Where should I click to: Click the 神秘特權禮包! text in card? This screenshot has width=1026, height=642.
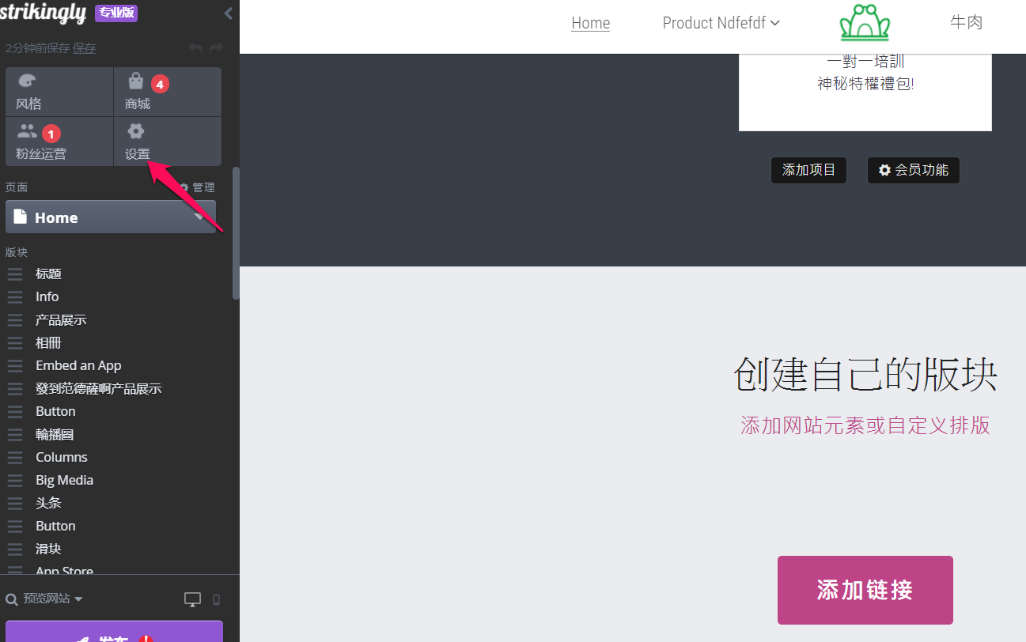click(865, 83)
